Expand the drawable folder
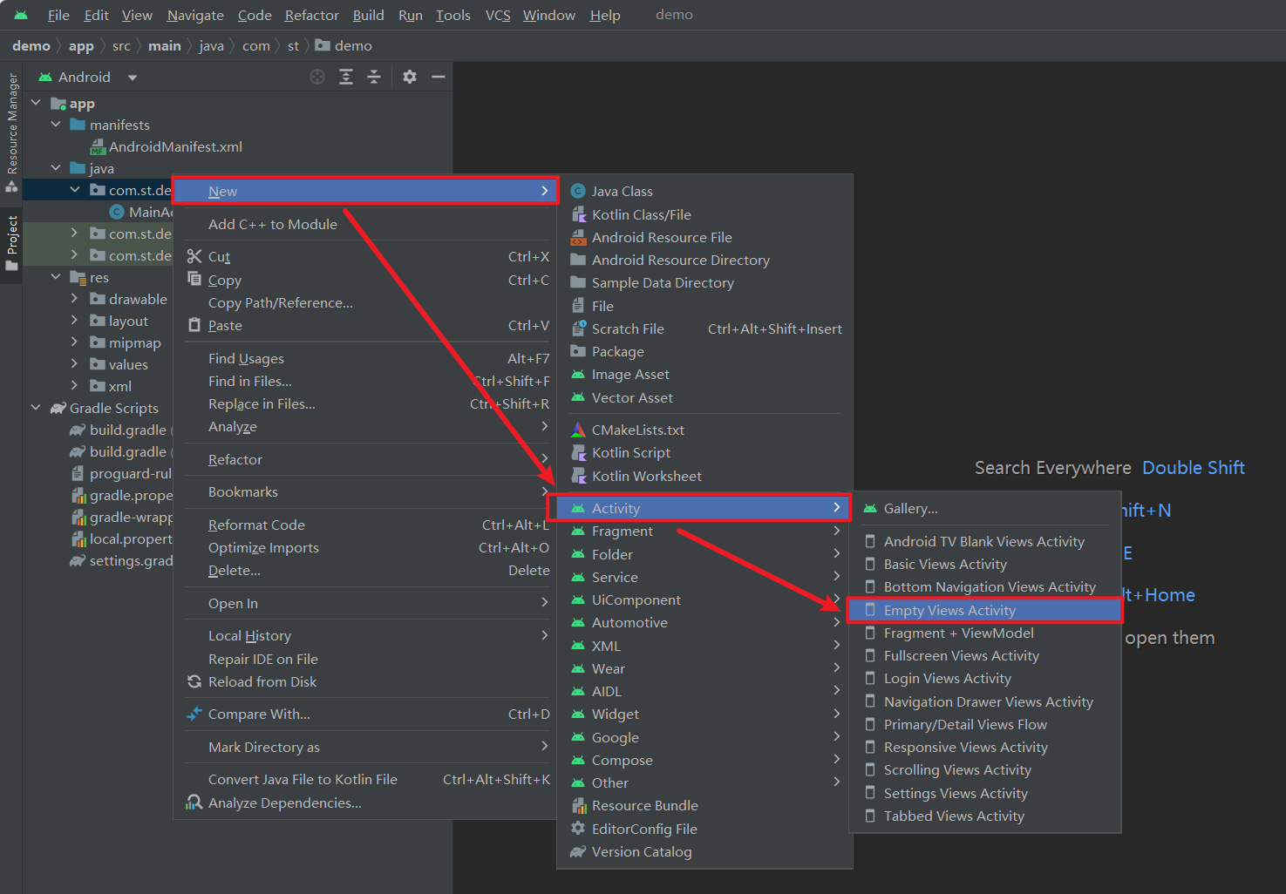The height and width of the screenshot is (894, 1286). (x=74, y=299)
